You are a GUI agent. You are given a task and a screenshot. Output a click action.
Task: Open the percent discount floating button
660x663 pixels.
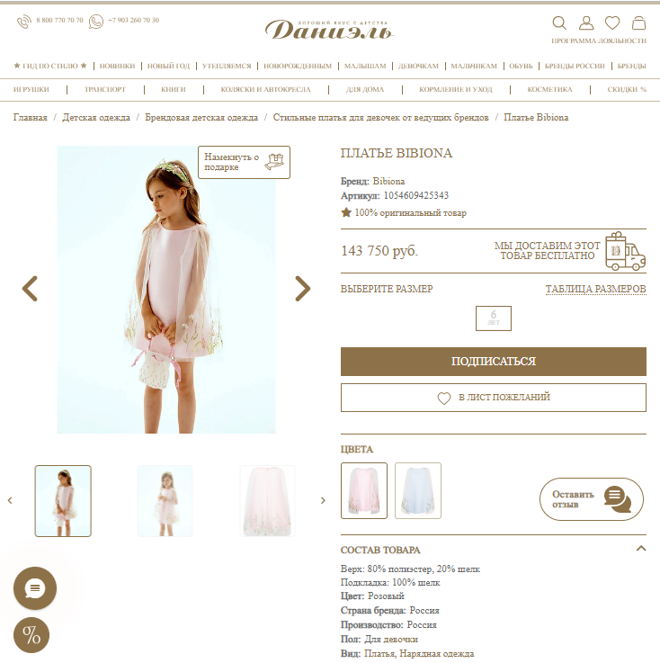(x=31, y=635)
